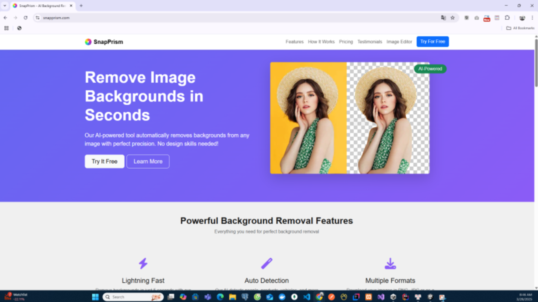Viewport: 538px width, 302px height.
Task: Click the Powerful Background Removal Features heading
Action: (266, 221)
